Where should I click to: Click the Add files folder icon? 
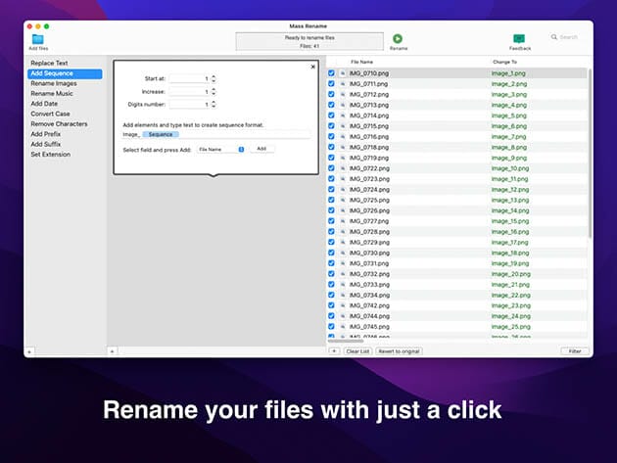click(37, 38)
